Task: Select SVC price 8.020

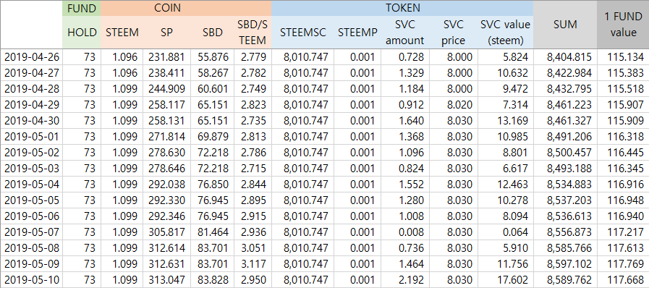Action: [453, 105]
